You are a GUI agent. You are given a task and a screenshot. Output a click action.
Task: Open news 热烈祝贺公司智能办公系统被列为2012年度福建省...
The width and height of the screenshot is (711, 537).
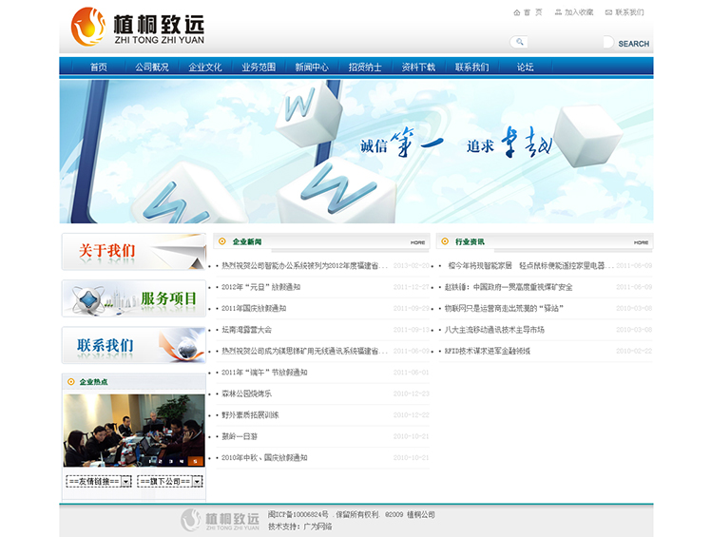[x=305, y=266]
